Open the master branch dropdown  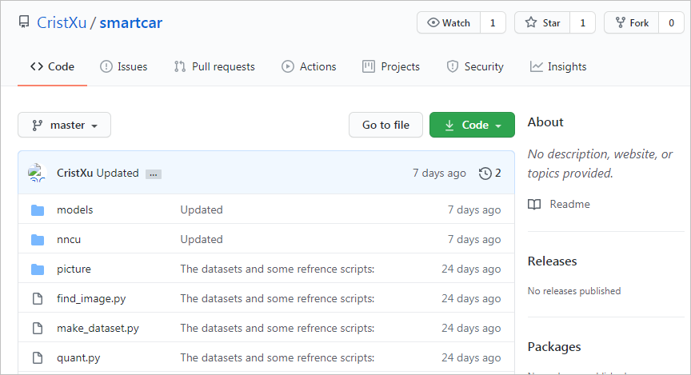(64, 126)
